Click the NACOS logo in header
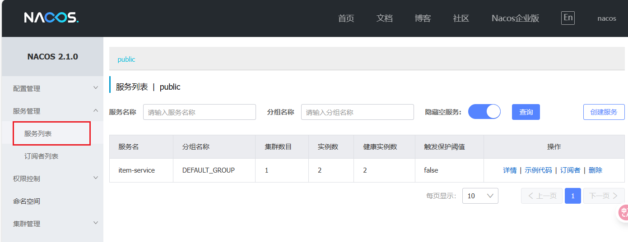The width and height of the screenshot is (628, 242). click(x=51, y=18)
